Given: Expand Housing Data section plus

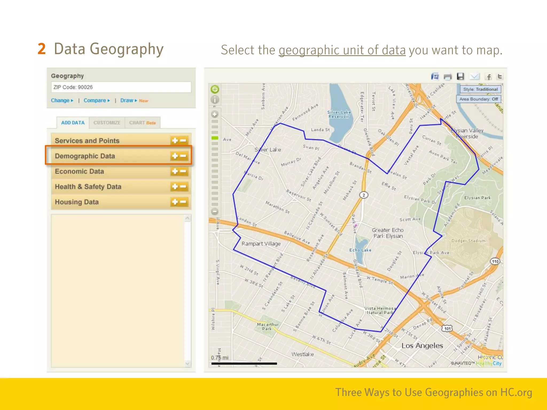Looking at the screenshot, I should [x=175, y=202].
